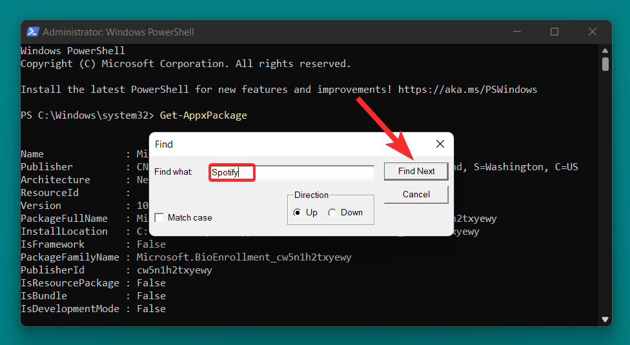Click the Get-AppxPackage command text
630x345 pixels.
[x=203, y=115]
